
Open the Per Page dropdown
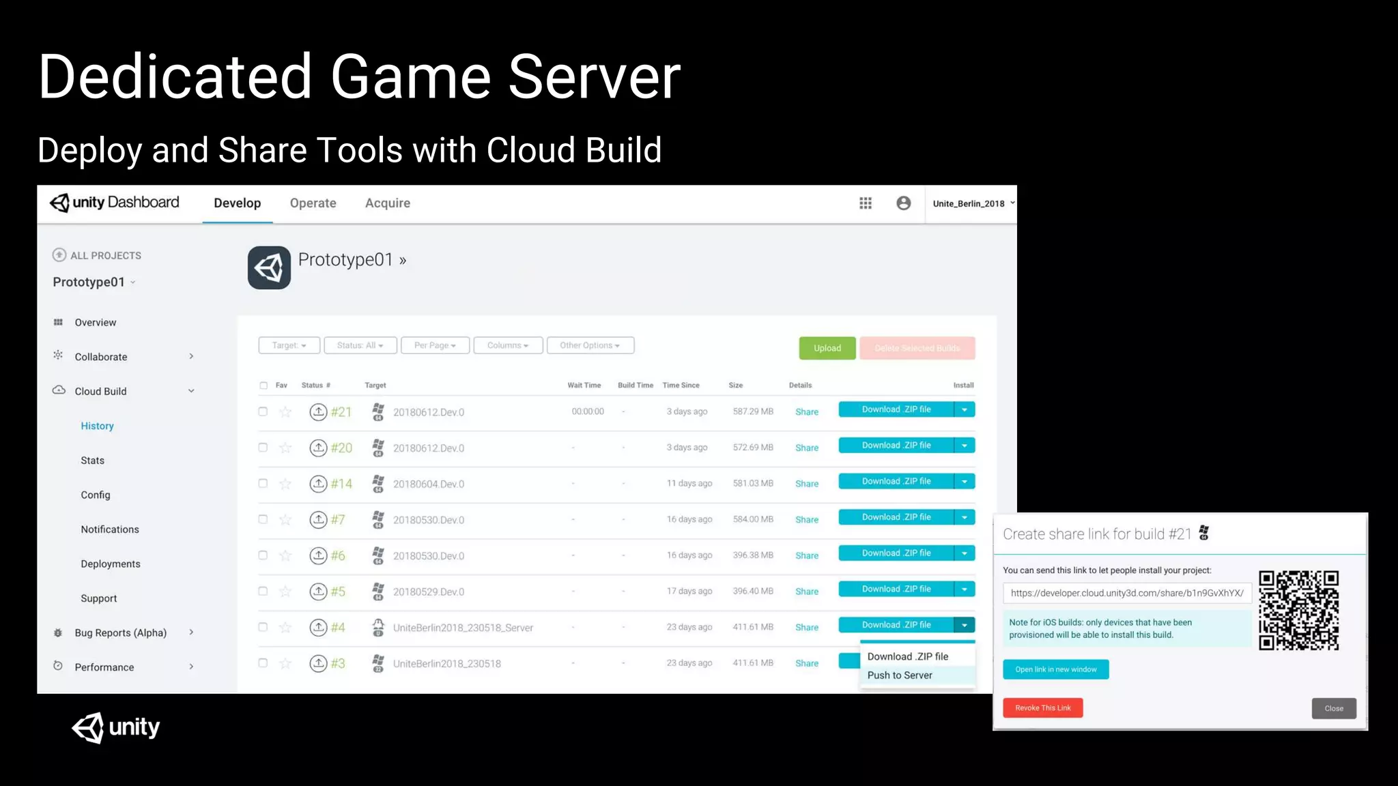[x=436, y=345]
